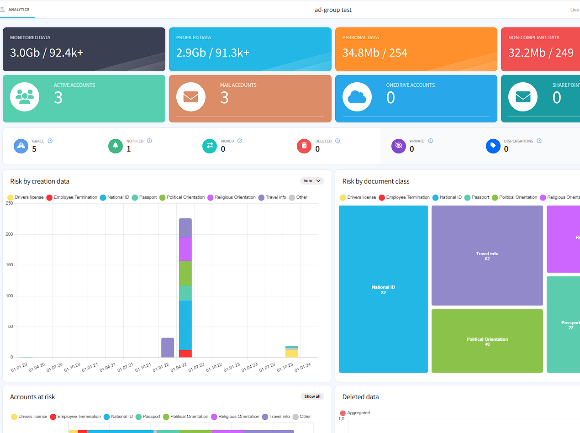Viewport: 580px width, 433px height.
Task: Toggle Drivers license in document class legend
Action: 358,197
